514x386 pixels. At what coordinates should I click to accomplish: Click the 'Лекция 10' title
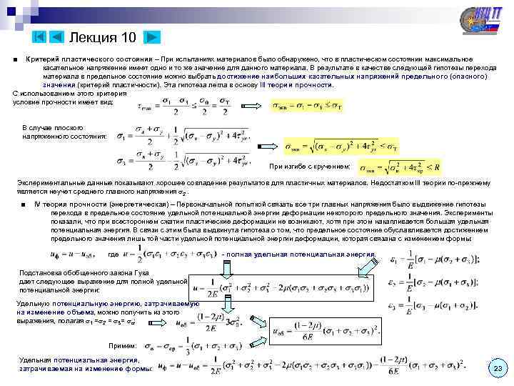pyautogui.click(x=102, y=37)
